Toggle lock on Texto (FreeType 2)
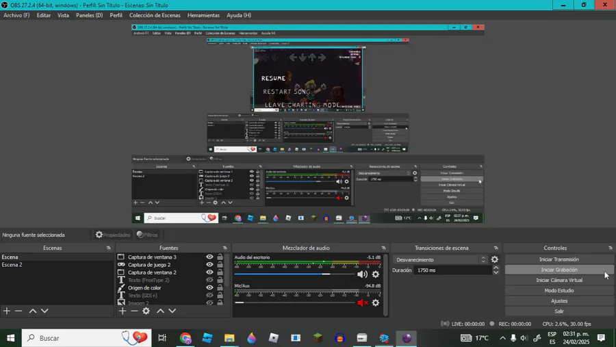616x347 pixels. point(220,280)
